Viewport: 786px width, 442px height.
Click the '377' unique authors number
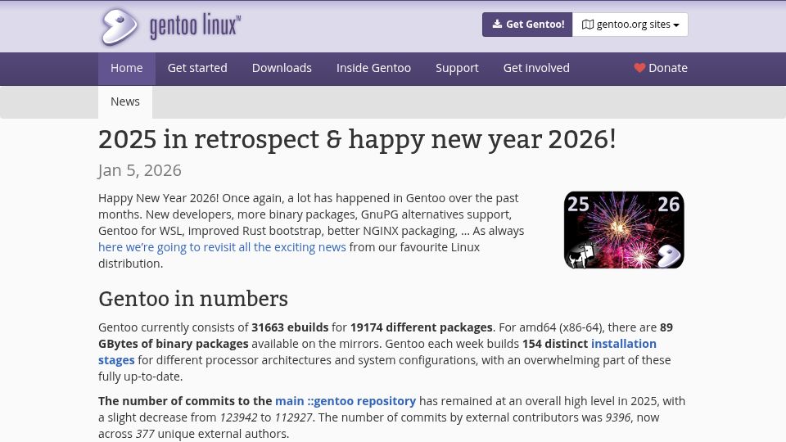pos(145,434)
